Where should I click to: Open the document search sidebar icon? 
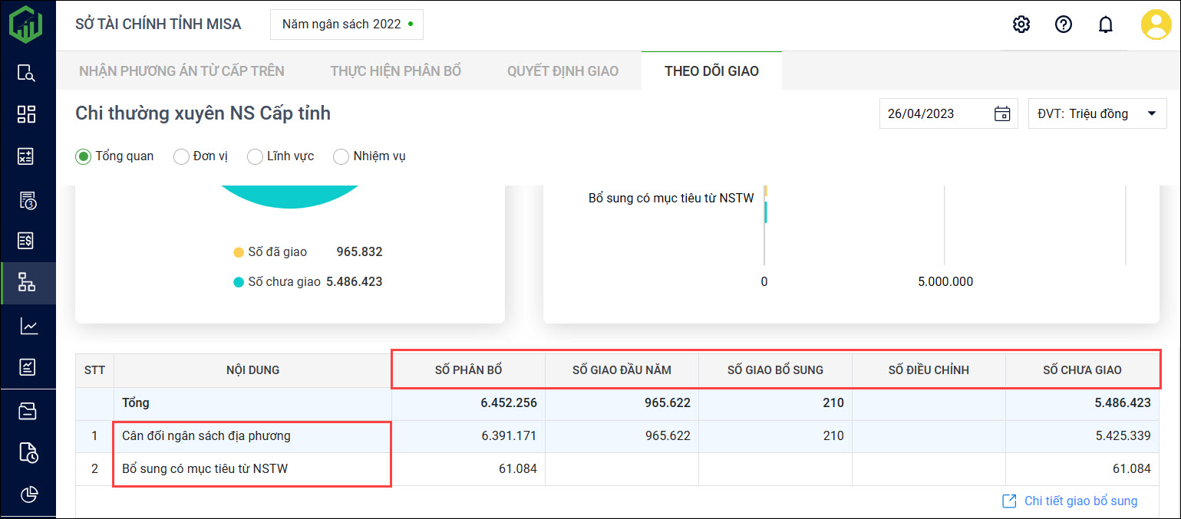point(27,74)
